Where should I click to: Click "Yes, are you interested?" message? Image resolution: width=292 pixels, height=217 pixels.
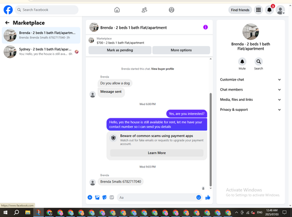pyautogui.click(x=186, y=114)
